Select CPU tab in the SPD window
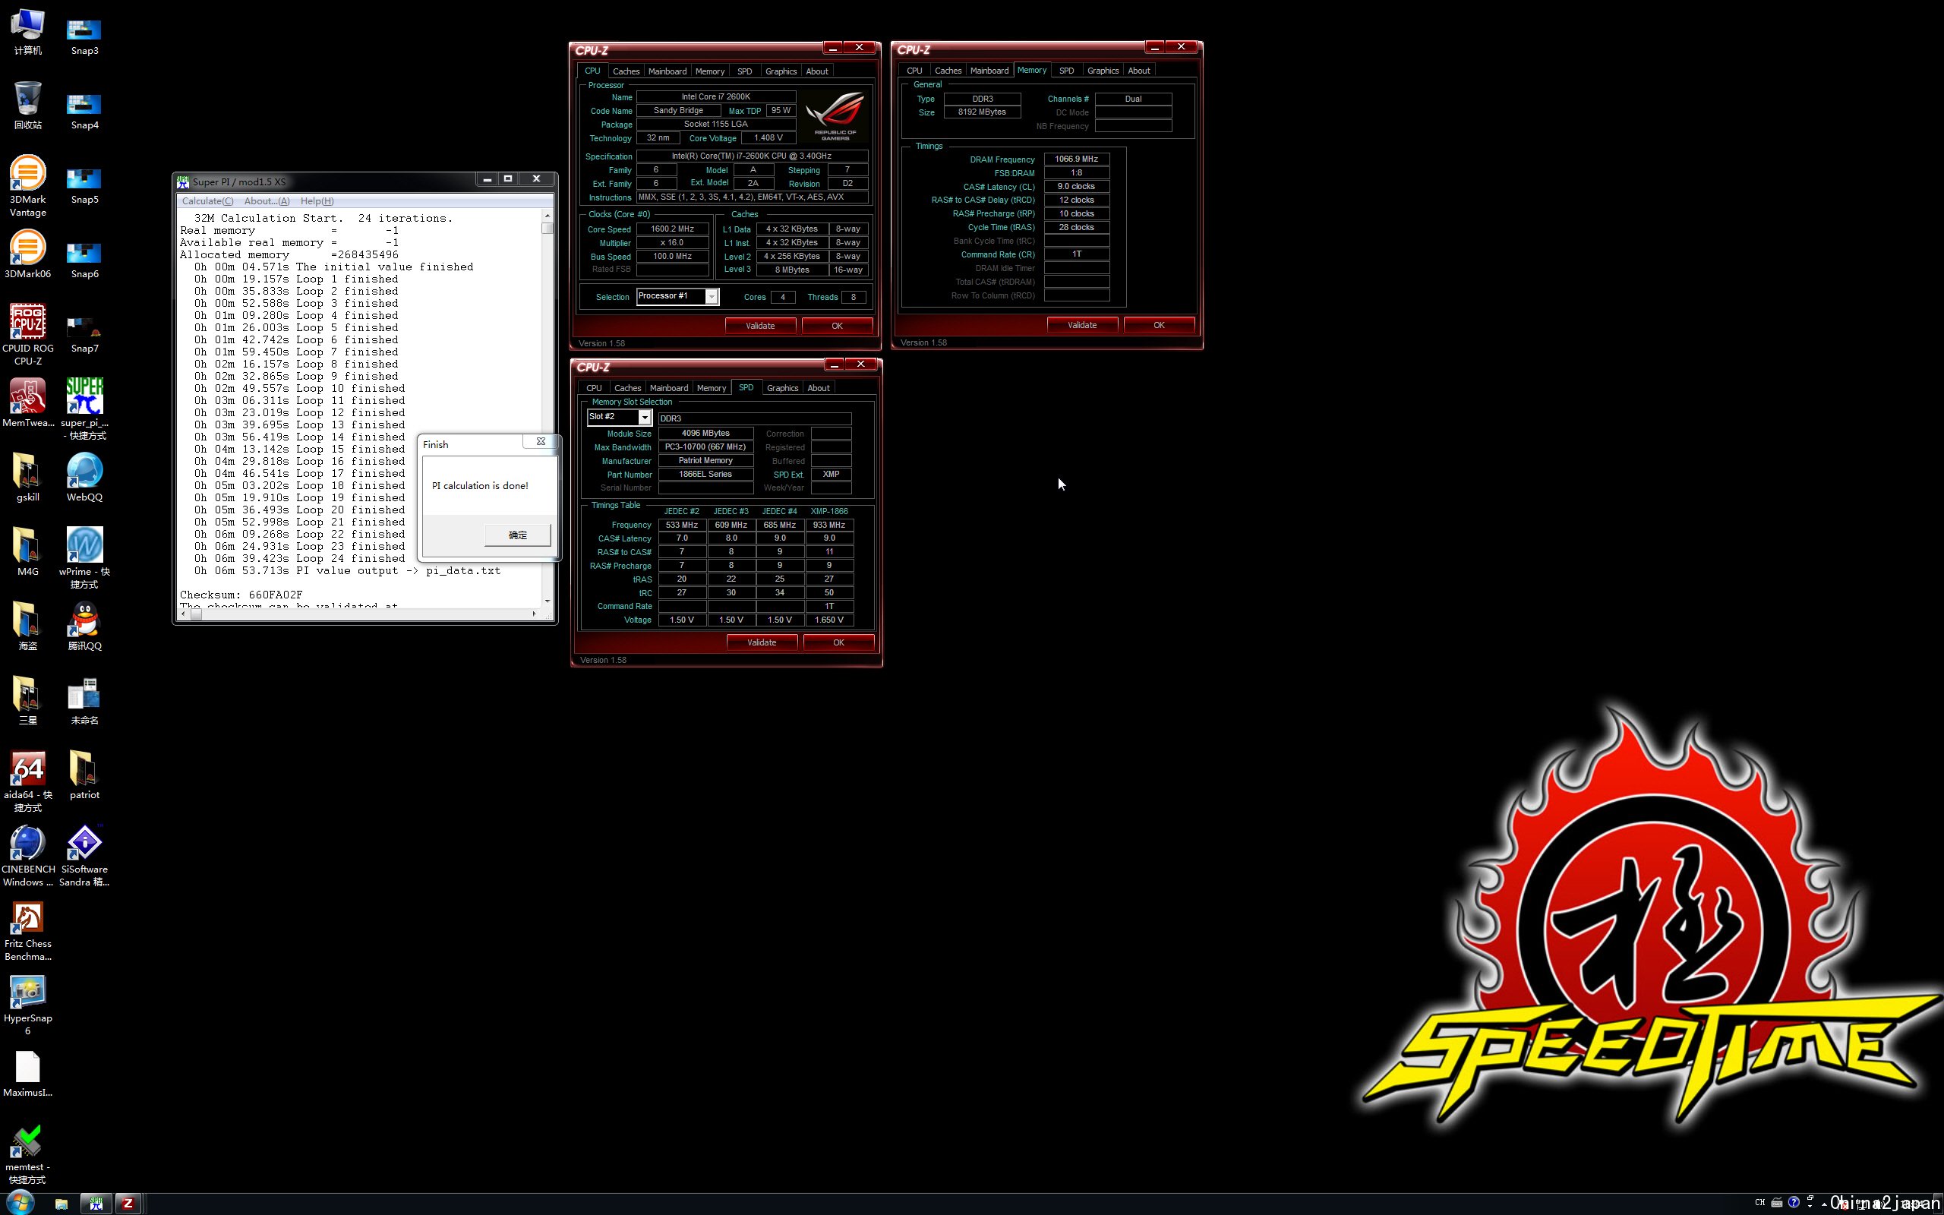The height and width of the screenshot is (1215, 1944). click(594, 388)
